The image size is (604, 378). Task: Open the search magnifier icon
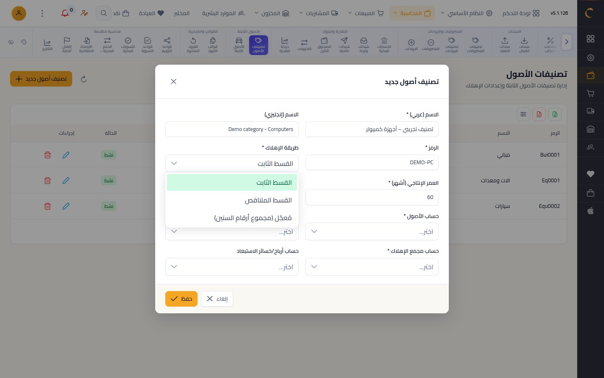point(104,13)
